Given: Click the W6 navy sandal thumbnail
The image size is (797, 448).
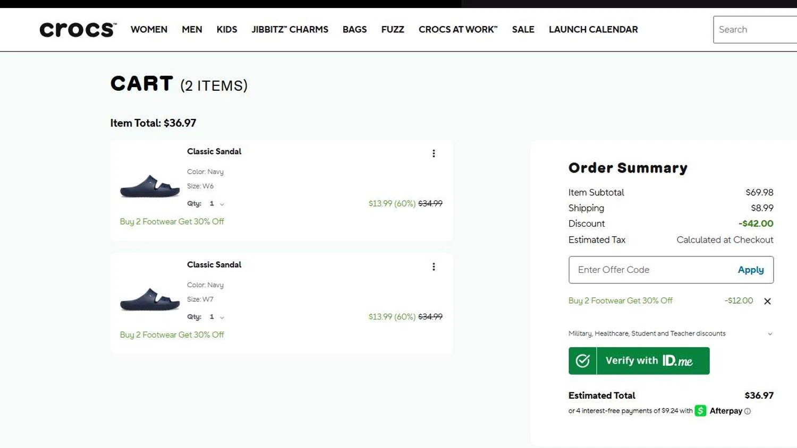Looking at the screenshot, I should [x=150, y=186].
